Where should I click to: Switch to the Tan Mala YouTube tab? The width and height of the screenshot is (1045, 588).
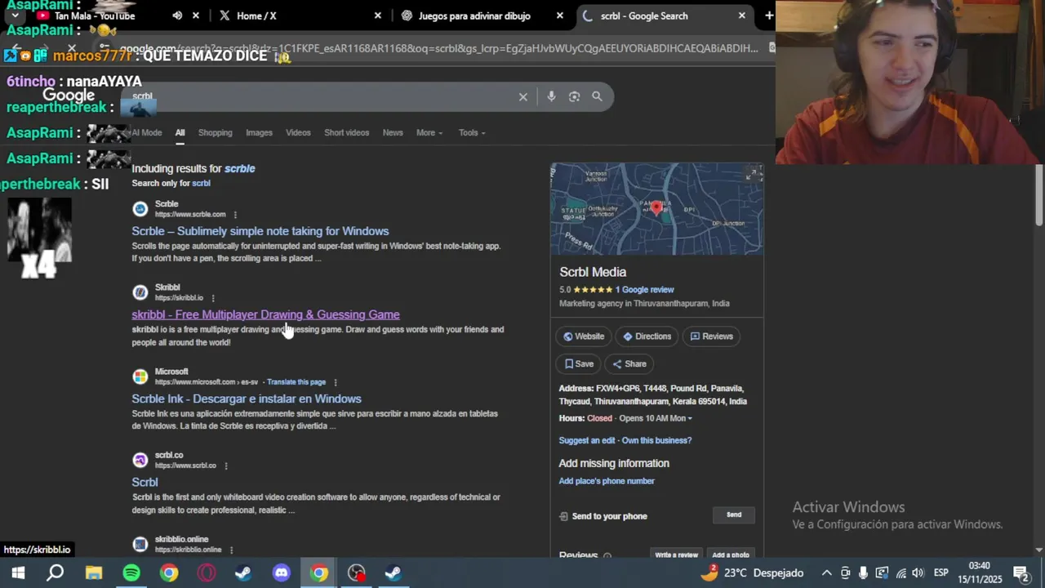[94, 16]
